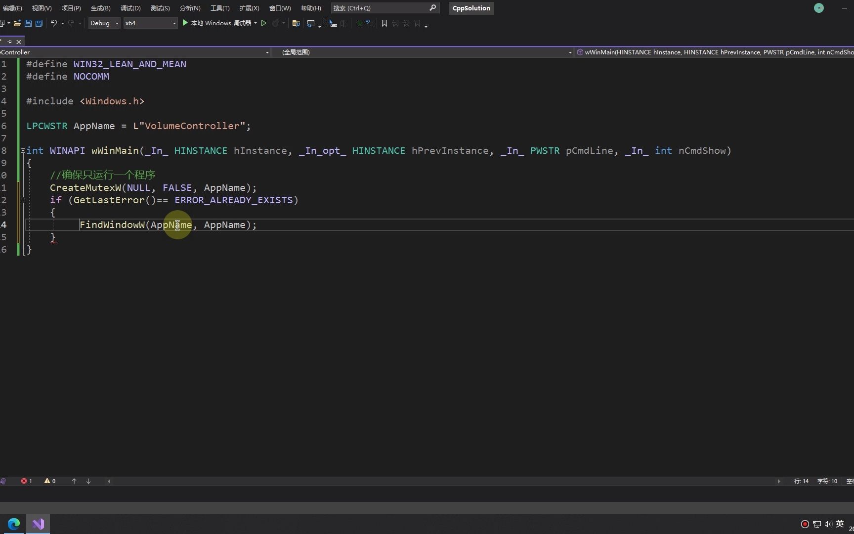Open the 窗口(W) menu
Viewport: 854px width, 534px height.
280,8
